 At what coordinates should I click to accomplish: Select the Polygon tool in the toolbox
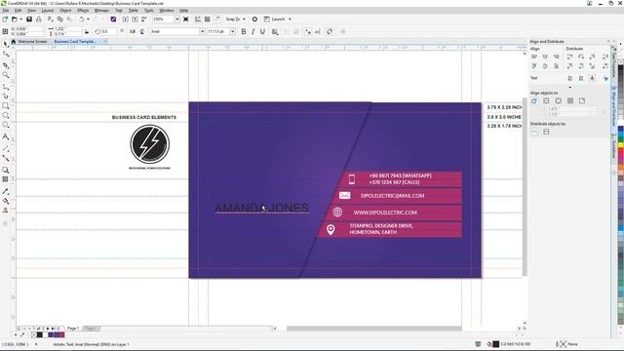tap(5, 126)
